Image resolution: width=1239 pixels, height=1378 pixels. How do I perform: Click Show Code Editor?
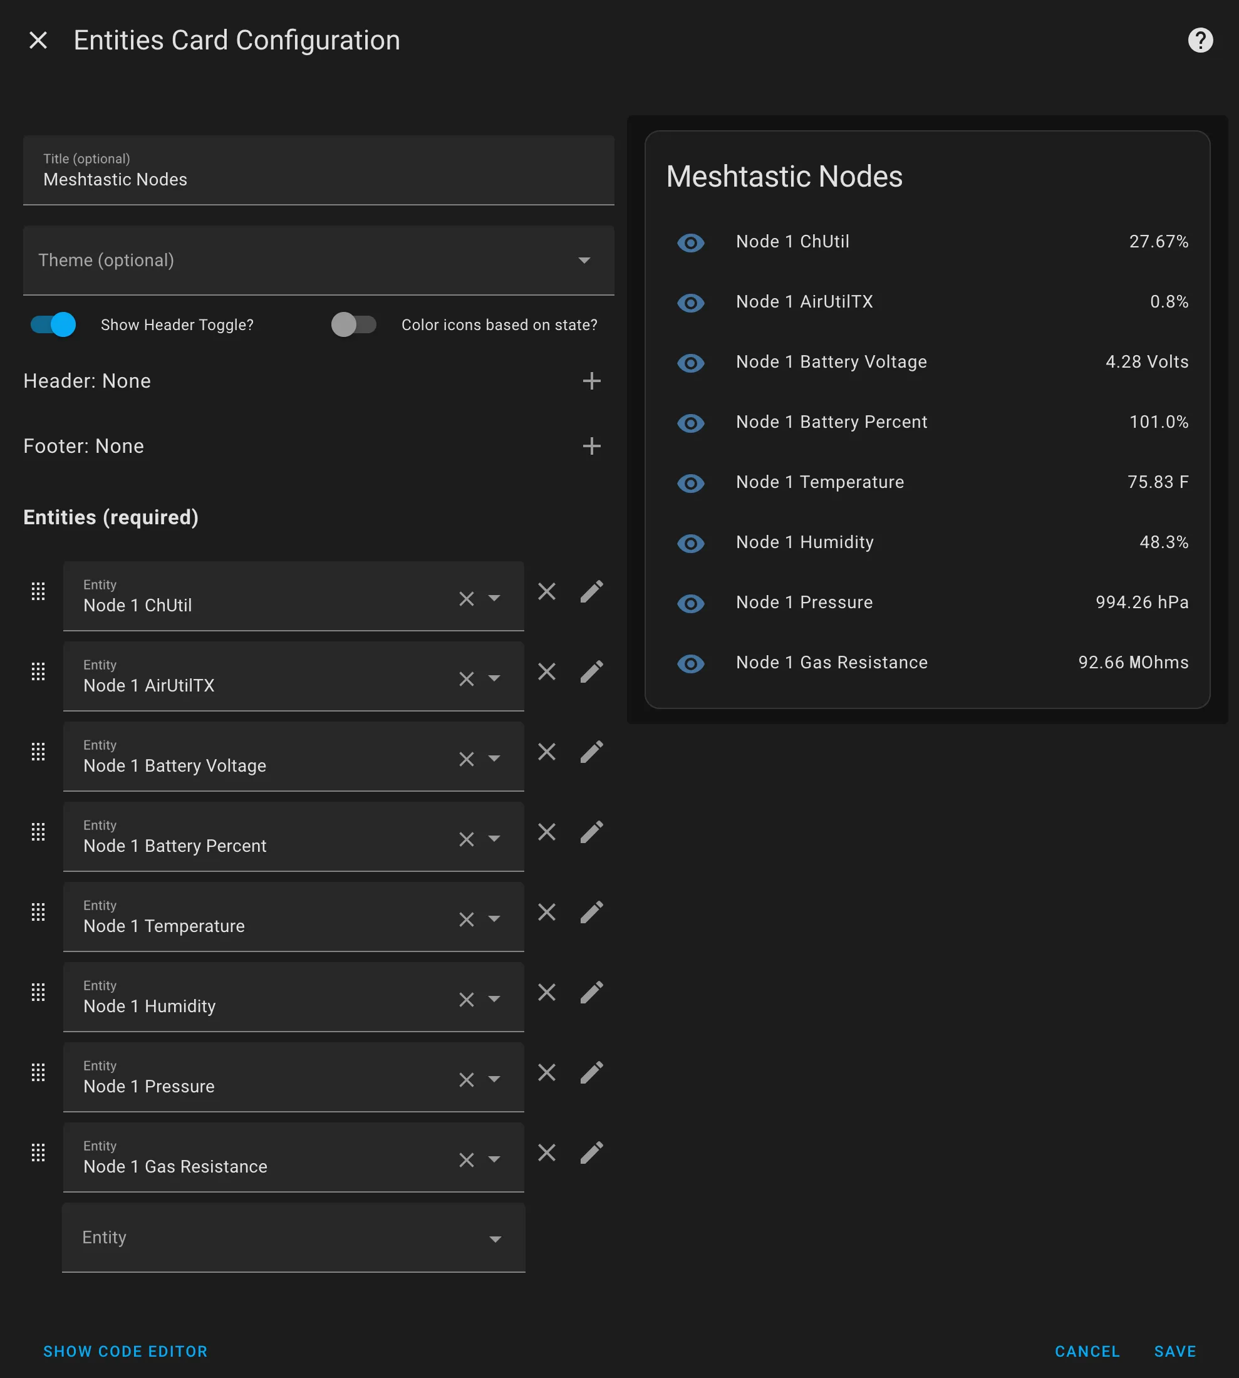point(125,1352)
